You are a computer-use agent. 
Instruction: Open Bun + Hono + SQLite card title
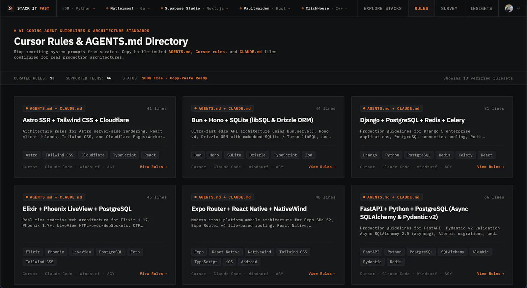(x=252, y=120)
